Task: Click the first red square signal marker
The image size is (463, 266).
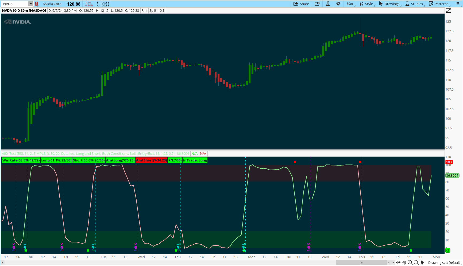Action: [295, 162]
